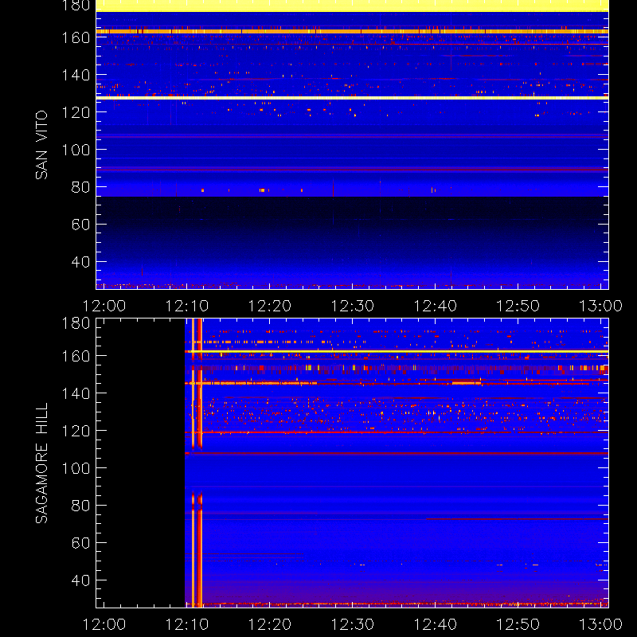Pick the 120 frequency label on San Vito axis
Image resolution: width=637 pixels, height=637 pixels.
click(76, 112)
